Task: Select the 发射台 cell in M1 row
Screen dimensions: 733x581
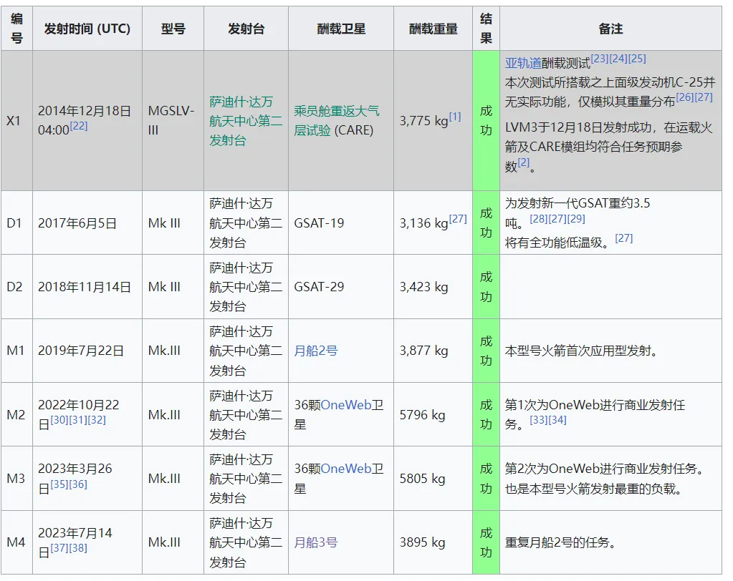Action: pyautogui.click(x=246, y=351)
